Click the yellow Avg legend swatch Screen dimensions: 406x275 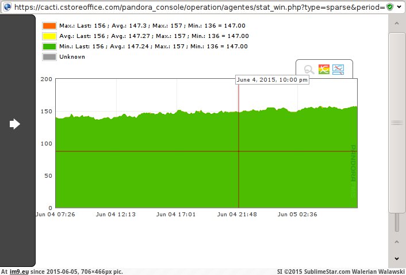point(49,36)
